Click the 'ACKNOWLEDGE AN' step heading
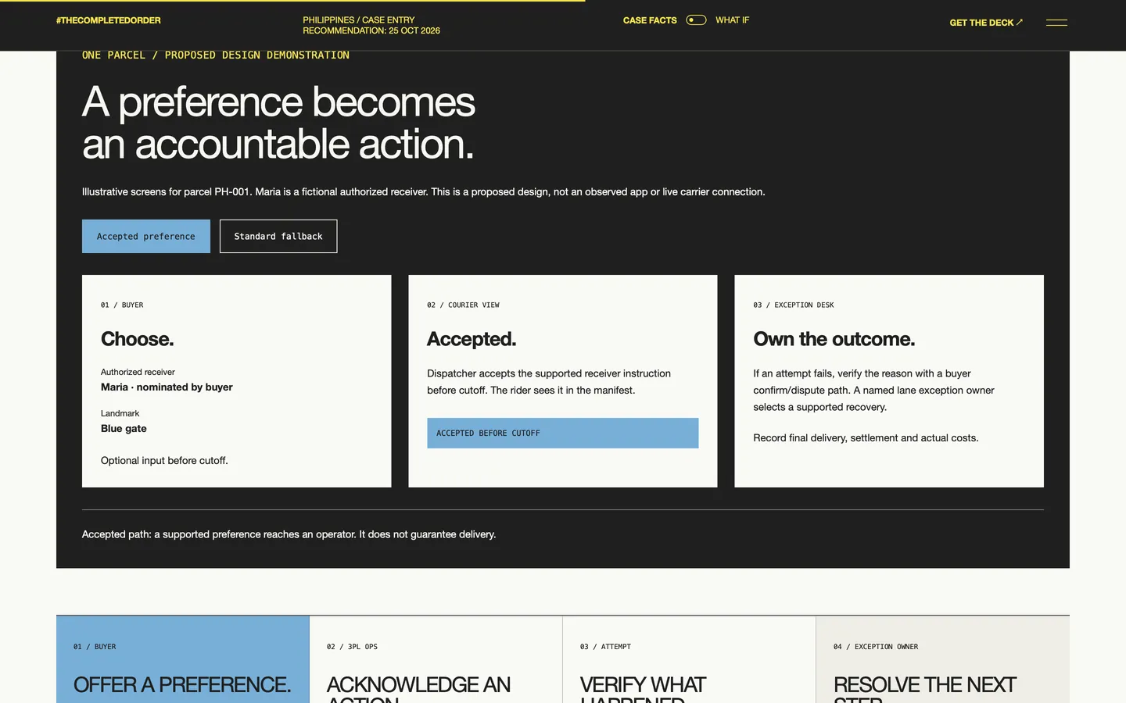This screenshot has height=703, width=1126. [x=418, y=685]
